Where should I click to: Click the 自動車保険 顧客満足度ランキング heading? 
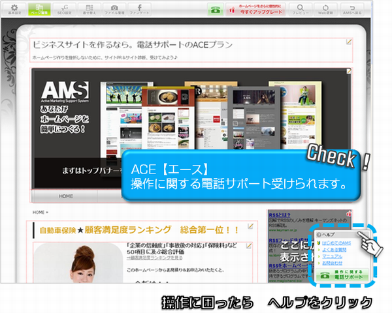click(x=139, y=230)
